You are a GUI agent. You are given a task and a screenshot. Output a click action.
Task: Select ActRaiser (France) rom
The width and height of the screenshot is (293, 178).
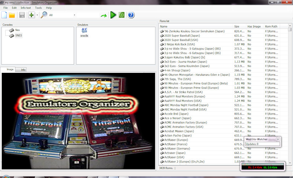[176, 144]
